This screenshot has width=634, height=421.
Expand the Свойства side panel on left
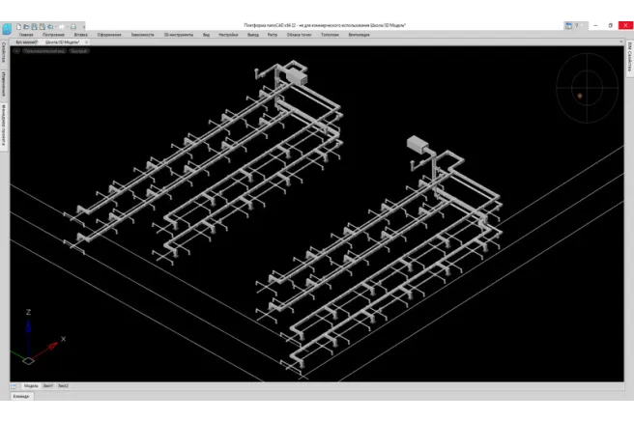(4, 51)
